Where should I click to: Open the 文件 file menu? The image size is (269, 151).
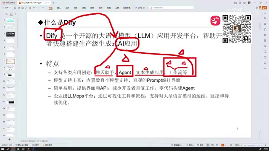[7, 8]
